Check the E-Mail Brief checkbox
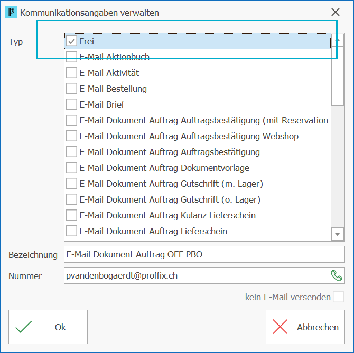The width and height of the screenshot is (354, 353). click(71, 104)
